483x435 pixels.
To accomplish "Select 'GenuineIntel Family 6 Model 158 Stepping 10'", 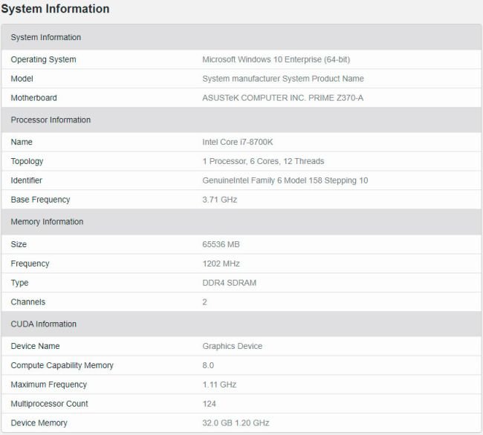I will click(x=285, y=180).
